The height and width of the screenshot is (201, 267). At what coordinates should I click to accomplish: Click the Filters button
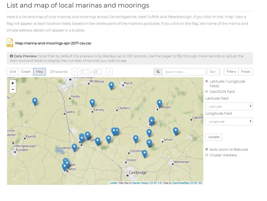pos(231,72)
